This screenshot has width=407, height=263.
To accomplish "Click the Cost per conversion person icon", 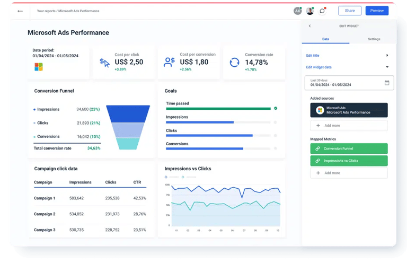I will pos(169,62).
